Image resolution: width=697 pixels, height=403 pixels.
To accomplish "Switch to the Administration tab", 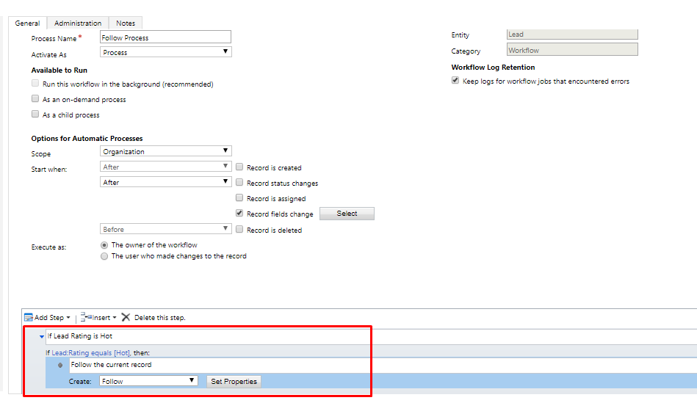I will [78, 23].
